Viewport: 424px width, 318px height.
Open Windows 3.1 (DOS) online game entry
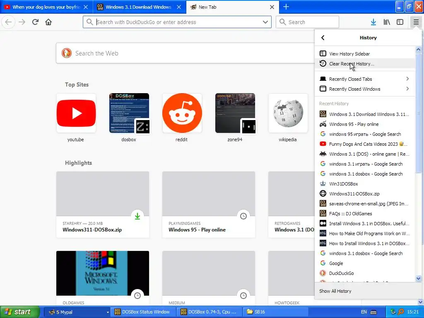(x=364, y=154)
